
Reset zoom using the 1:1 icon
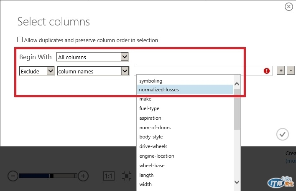coord(108,176)
